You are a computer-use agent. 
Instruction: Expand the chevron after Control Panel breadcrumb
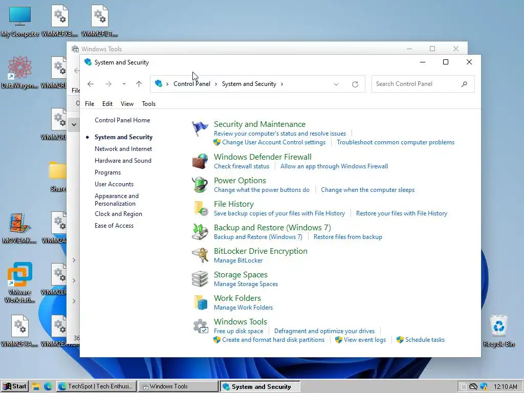pos(216,84)
